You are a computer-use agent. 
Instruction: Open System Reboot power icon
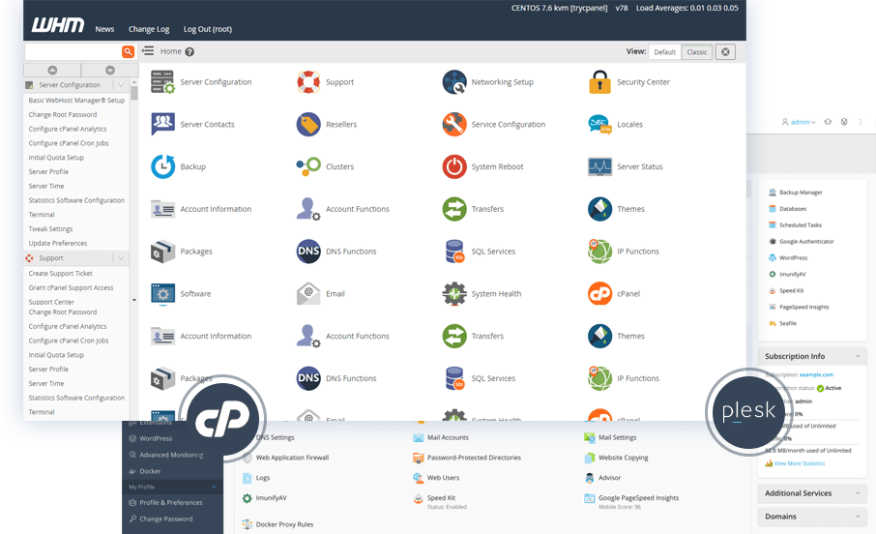click(454, 166)
